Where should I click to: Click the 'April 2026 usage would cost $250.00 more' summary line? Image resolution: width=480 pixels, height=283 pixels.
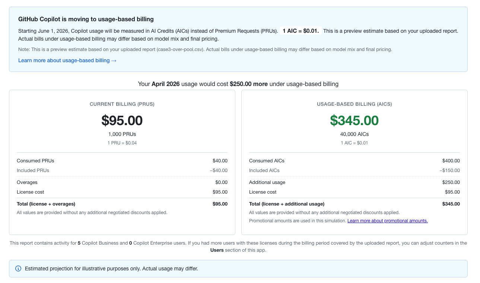(238, 84)
